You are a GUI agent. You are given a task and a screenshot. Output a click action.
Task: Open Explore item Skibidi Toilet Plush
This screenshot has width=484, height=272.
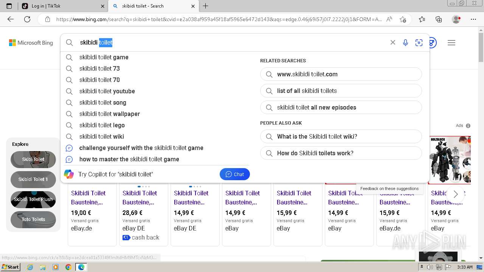pos(33,199)
